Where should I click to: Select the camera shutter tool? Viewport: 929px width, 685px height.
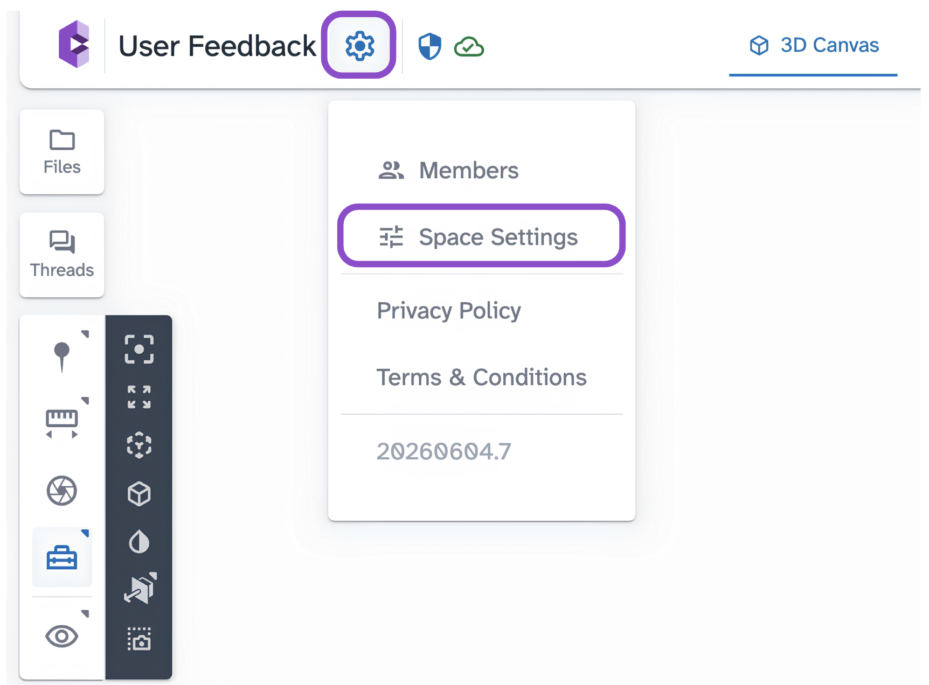click(61, 490)
